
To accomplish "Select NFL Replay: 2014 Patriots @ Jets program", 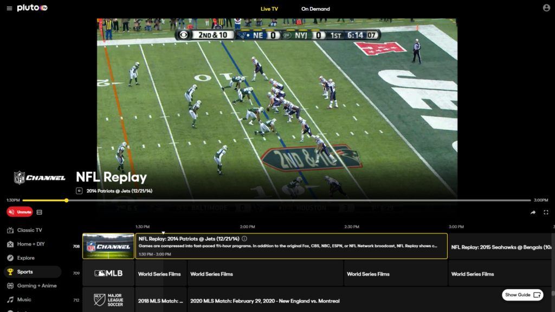I will click(x=291, y=246).
